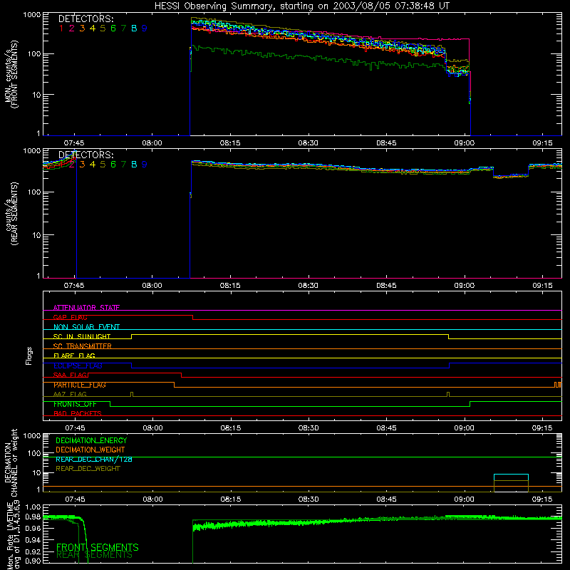
Task: Click the SAA_FLAG label
Action: pos(70,375)
